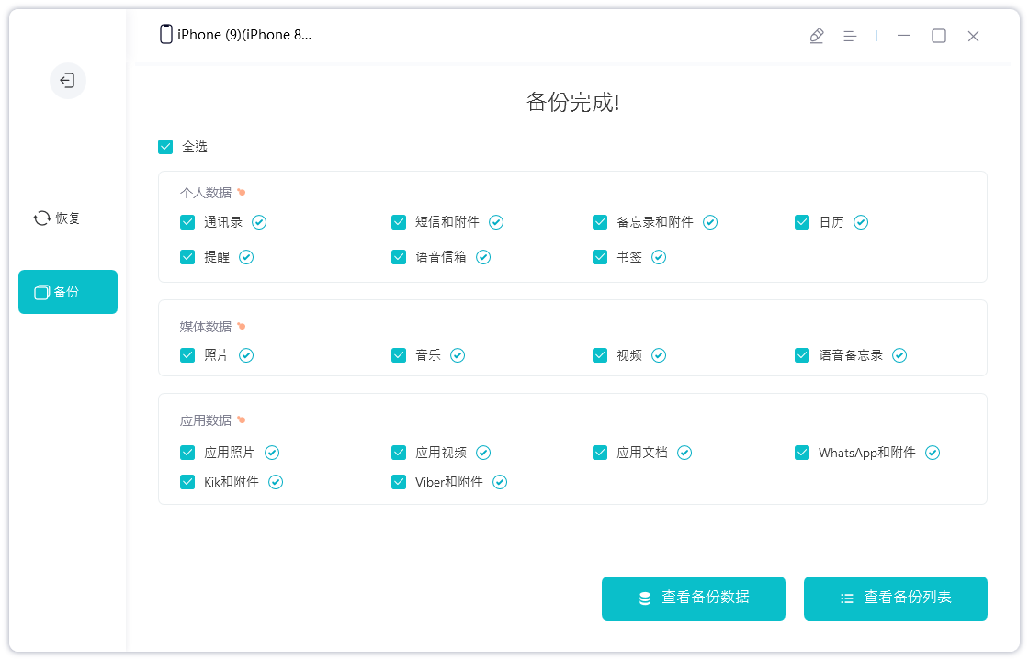Uncheck the 全选 select-all checkbox
Image resolution: width=1029 pixels, height=661 pixels.
pos(166,147)
